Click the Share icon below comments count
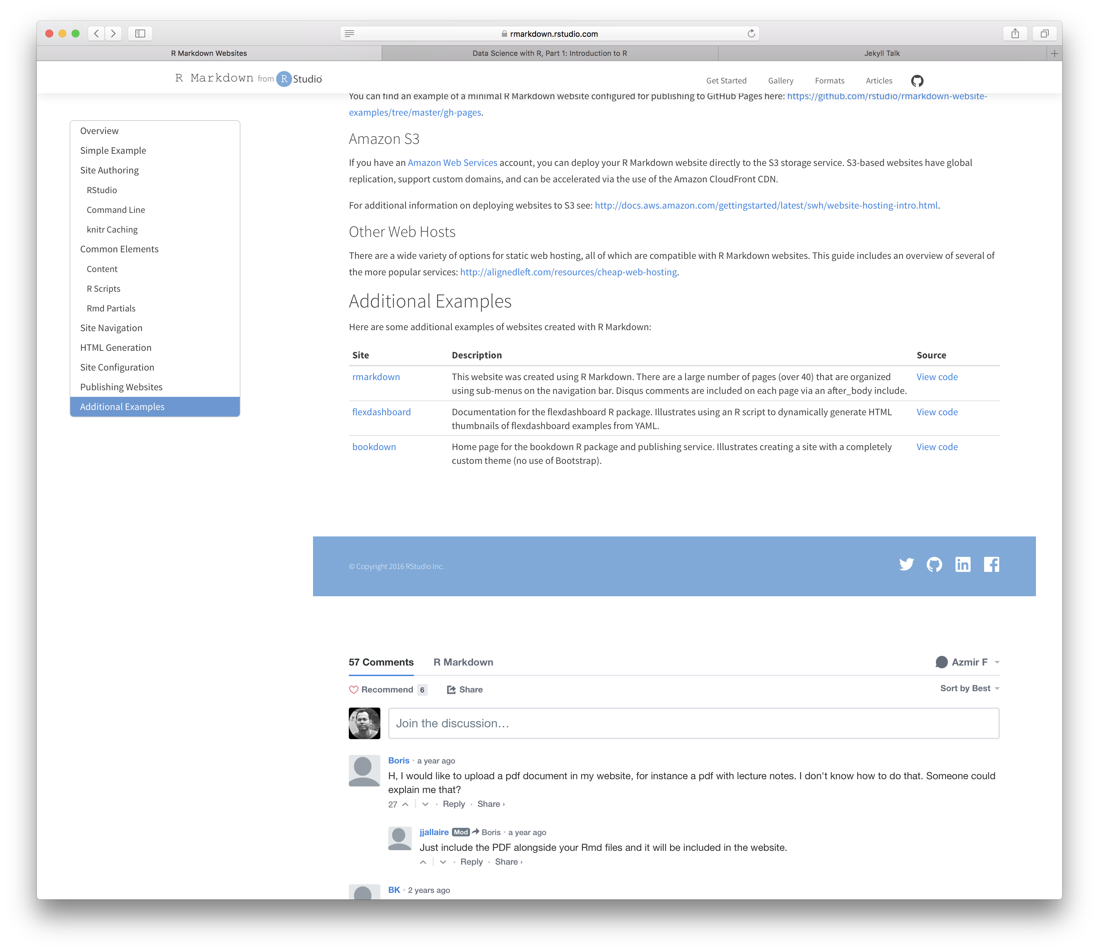 click(451, 690)
